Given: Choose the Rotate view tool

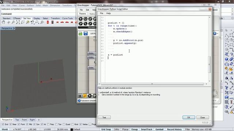Looking at the screenshot, I should [8, 22].
